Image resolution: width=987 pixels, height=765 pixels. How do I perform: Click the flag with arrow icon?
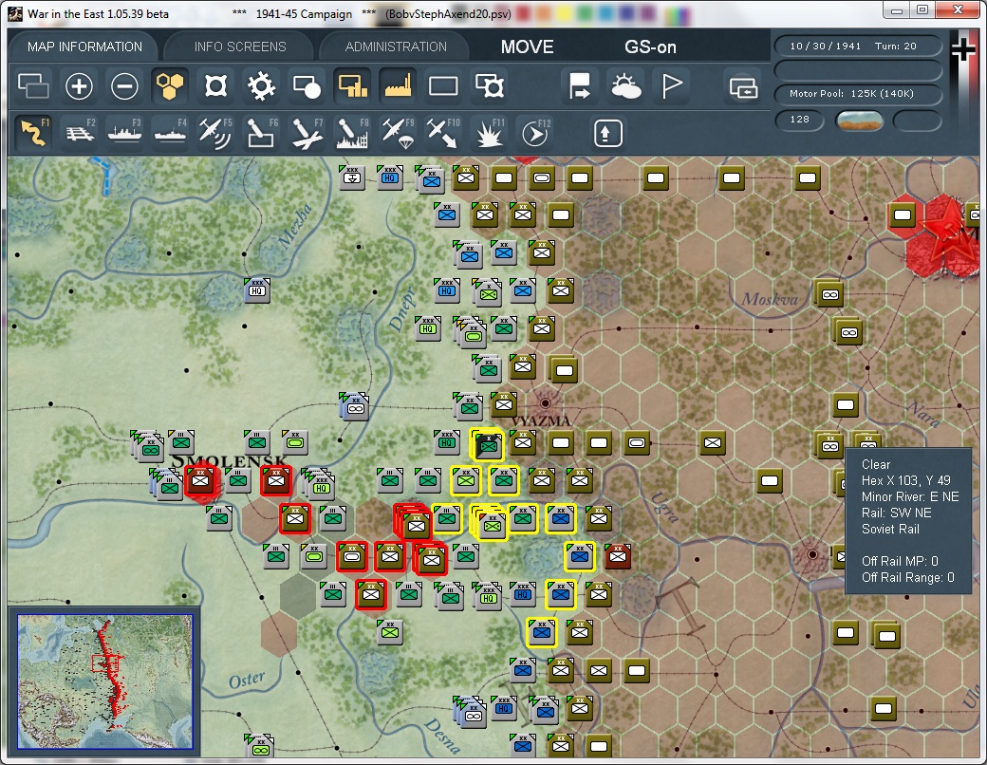pyautogui.click(x=579, y=85)
